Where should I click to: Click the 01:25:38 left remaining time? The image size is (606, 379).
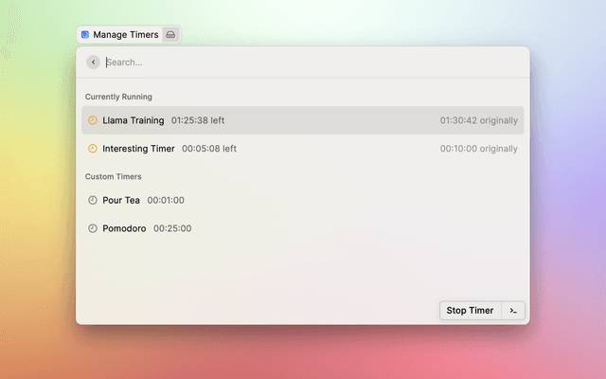point(198,120)
